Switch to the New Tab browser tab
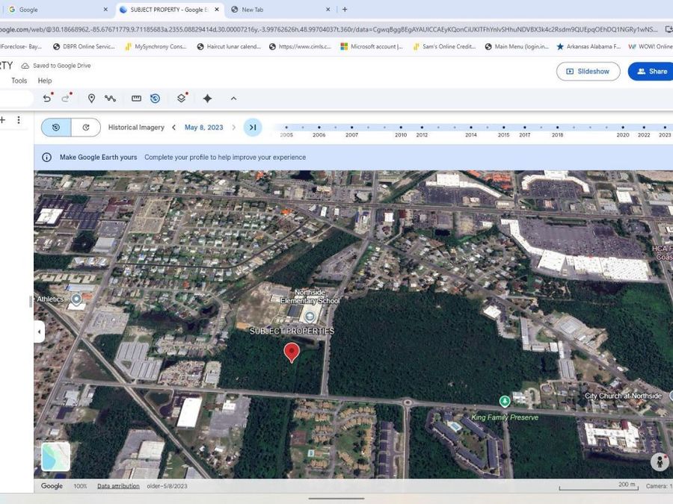Viewport: 673px width, 504px height. (x=281, y=10)
